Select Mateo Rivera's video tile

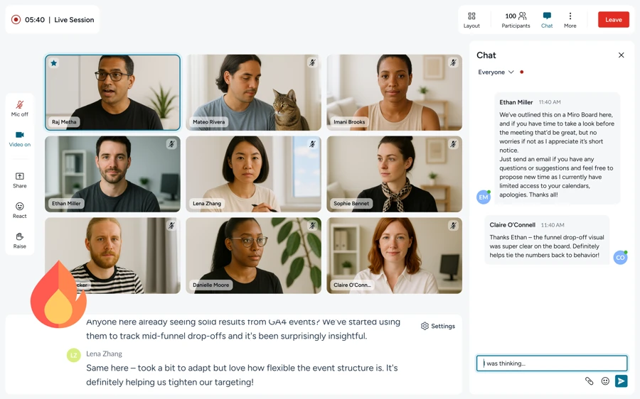[x=253, y=92]
